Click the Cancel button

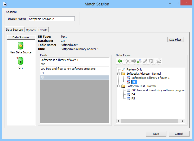179,134
